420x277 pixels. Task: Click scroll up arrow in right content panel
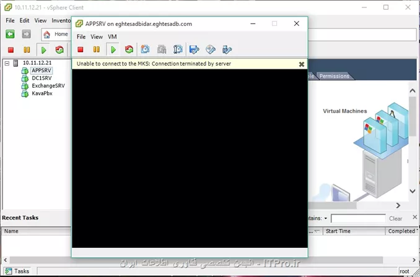point(413,91)
